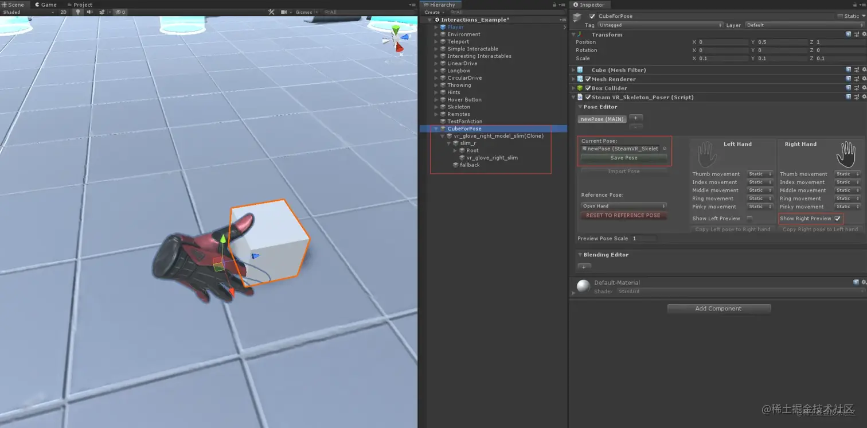Open Default-Material help icon
The width and height of the screenshot is (867, 428).
[856, 282]
